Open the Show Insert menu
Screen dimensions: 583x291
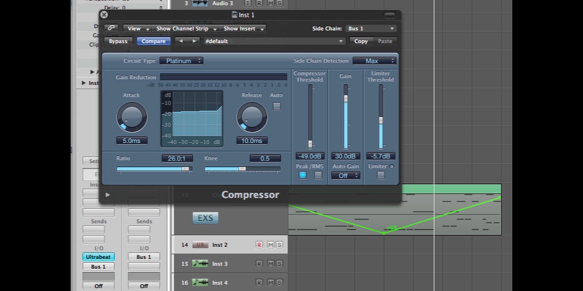click(243, 28)
